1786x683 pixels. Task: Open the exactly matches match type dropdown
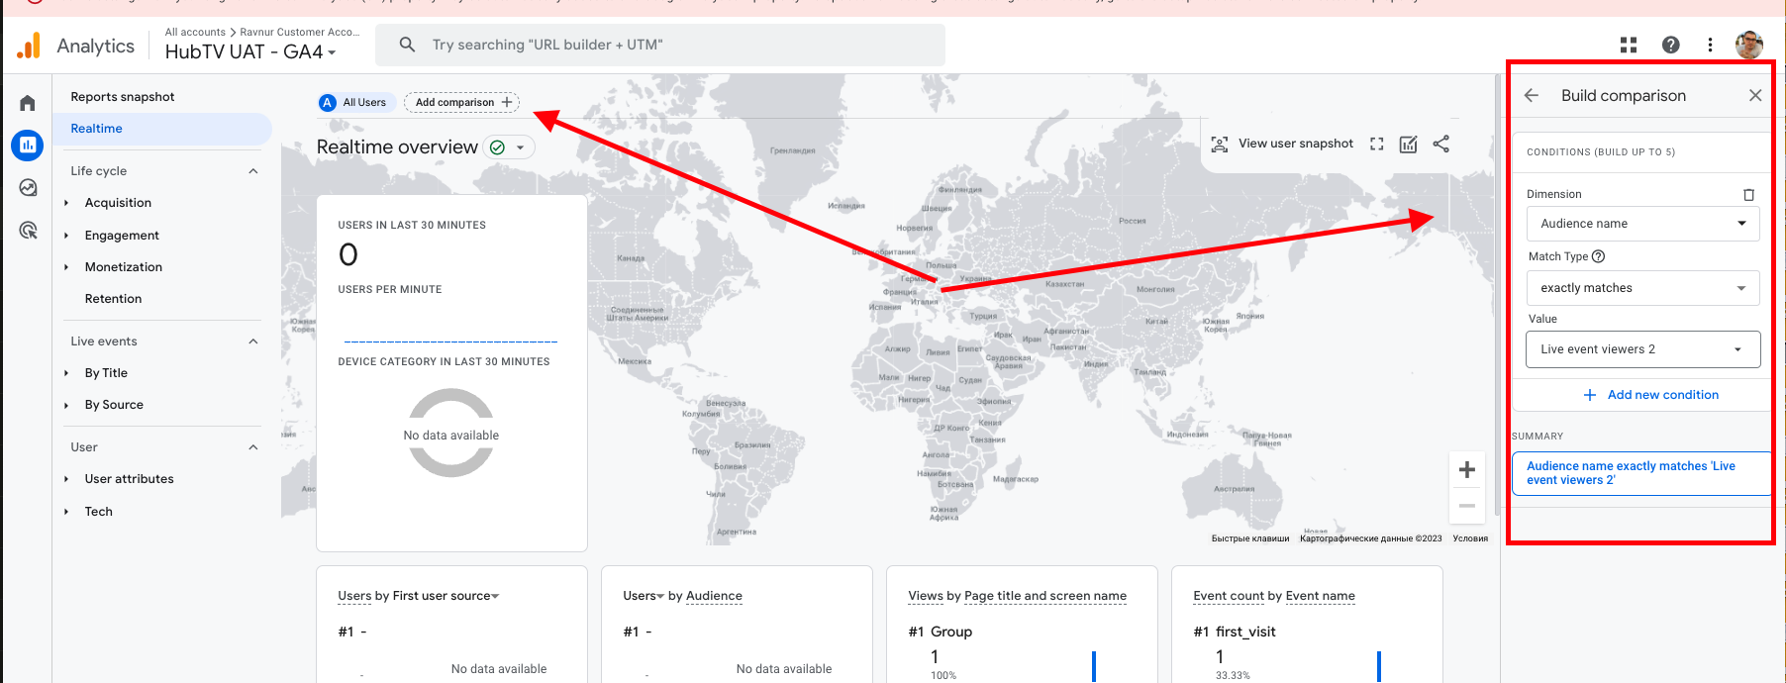tap(1642, 288)
